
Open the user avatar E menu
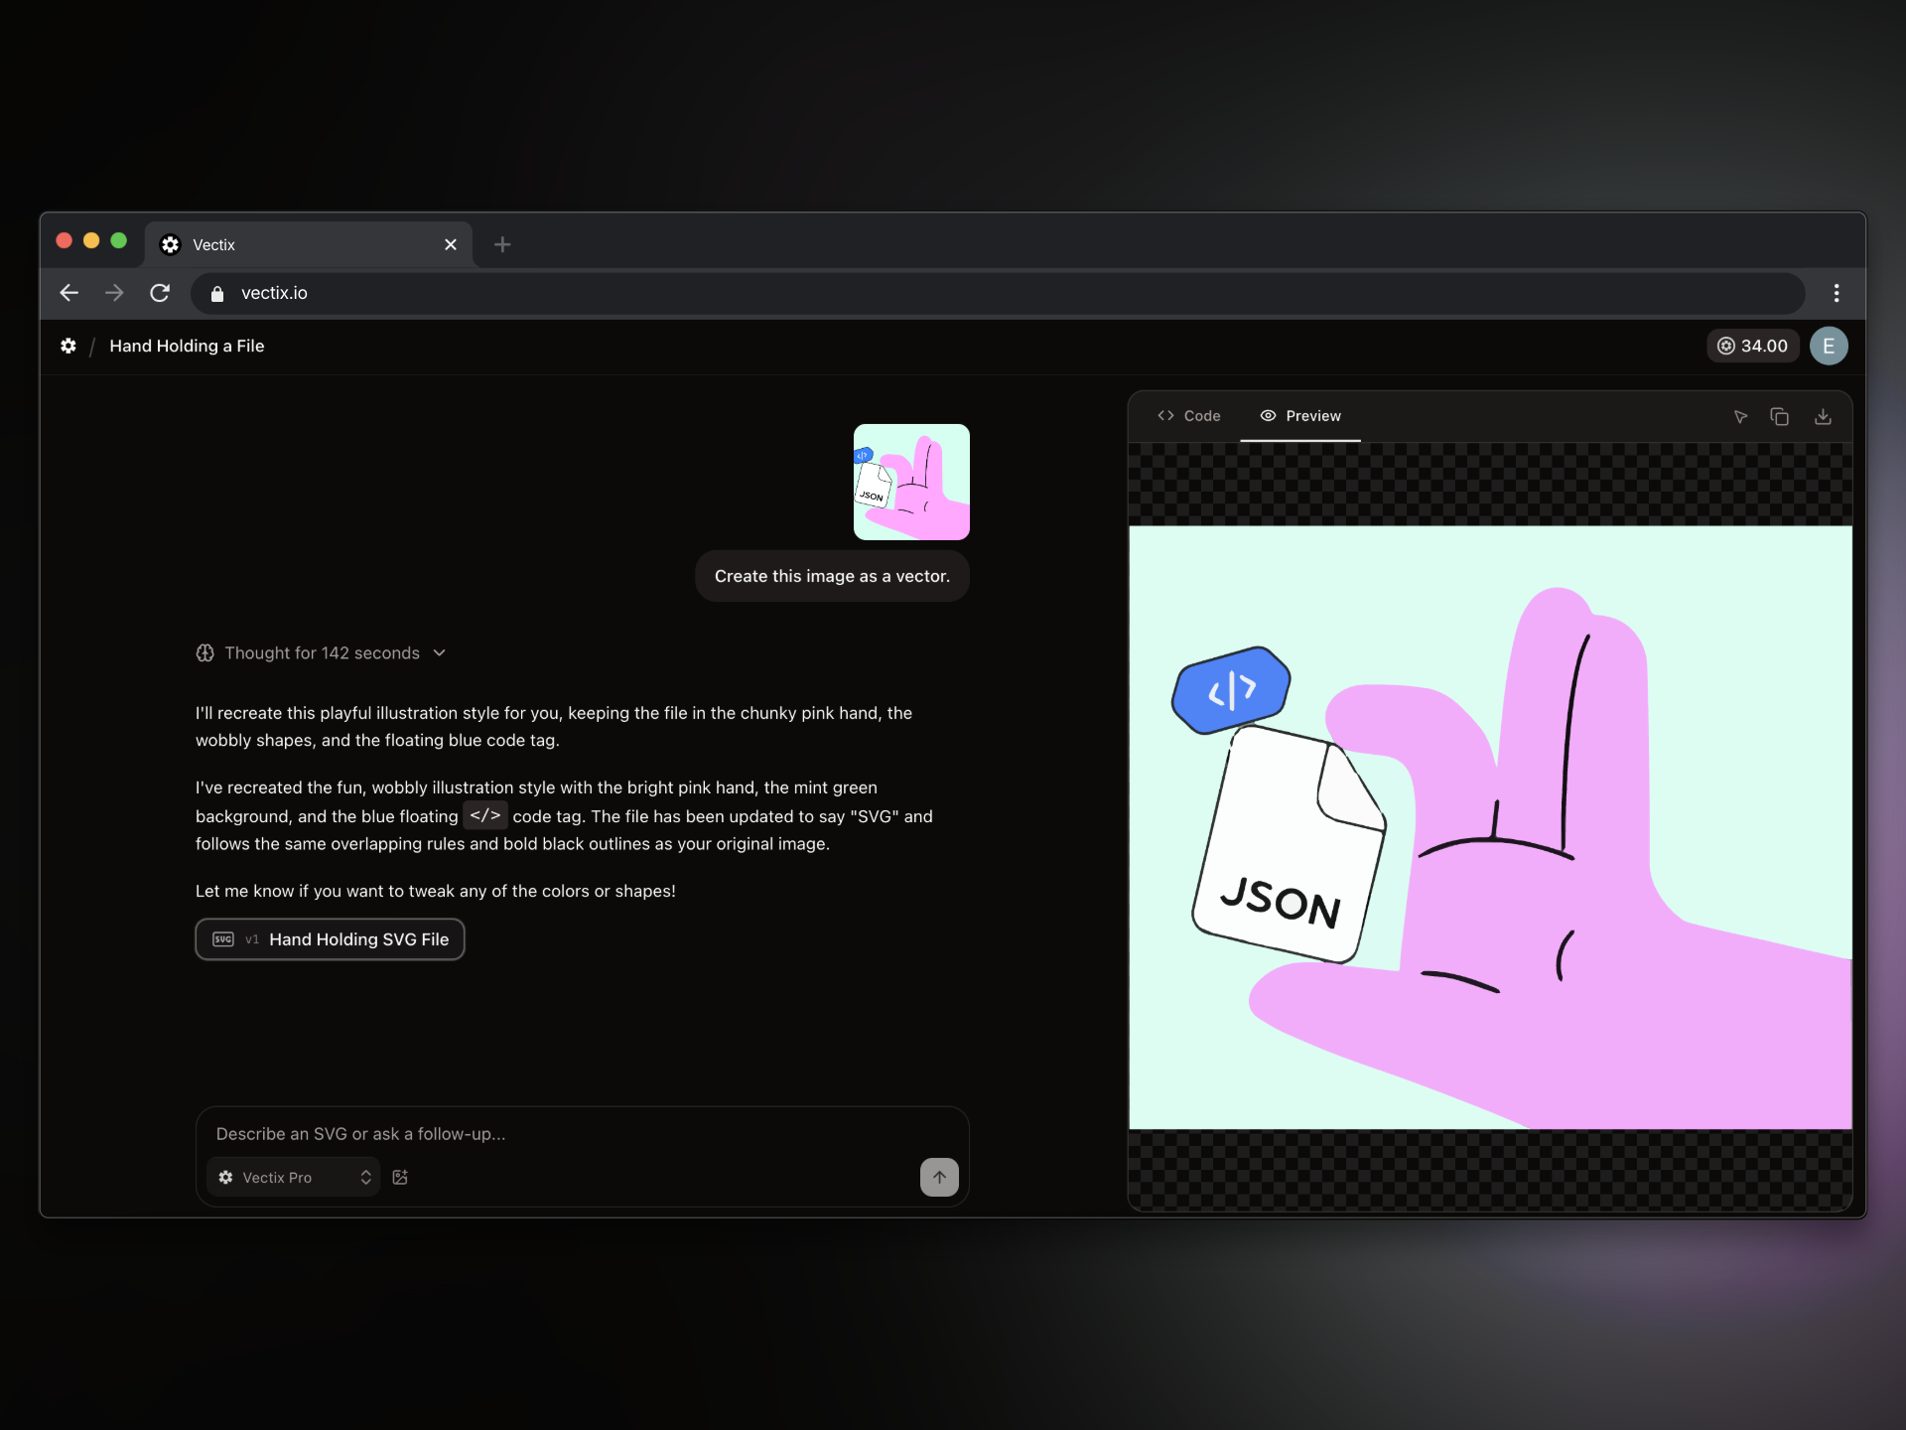coord(1828,346)
